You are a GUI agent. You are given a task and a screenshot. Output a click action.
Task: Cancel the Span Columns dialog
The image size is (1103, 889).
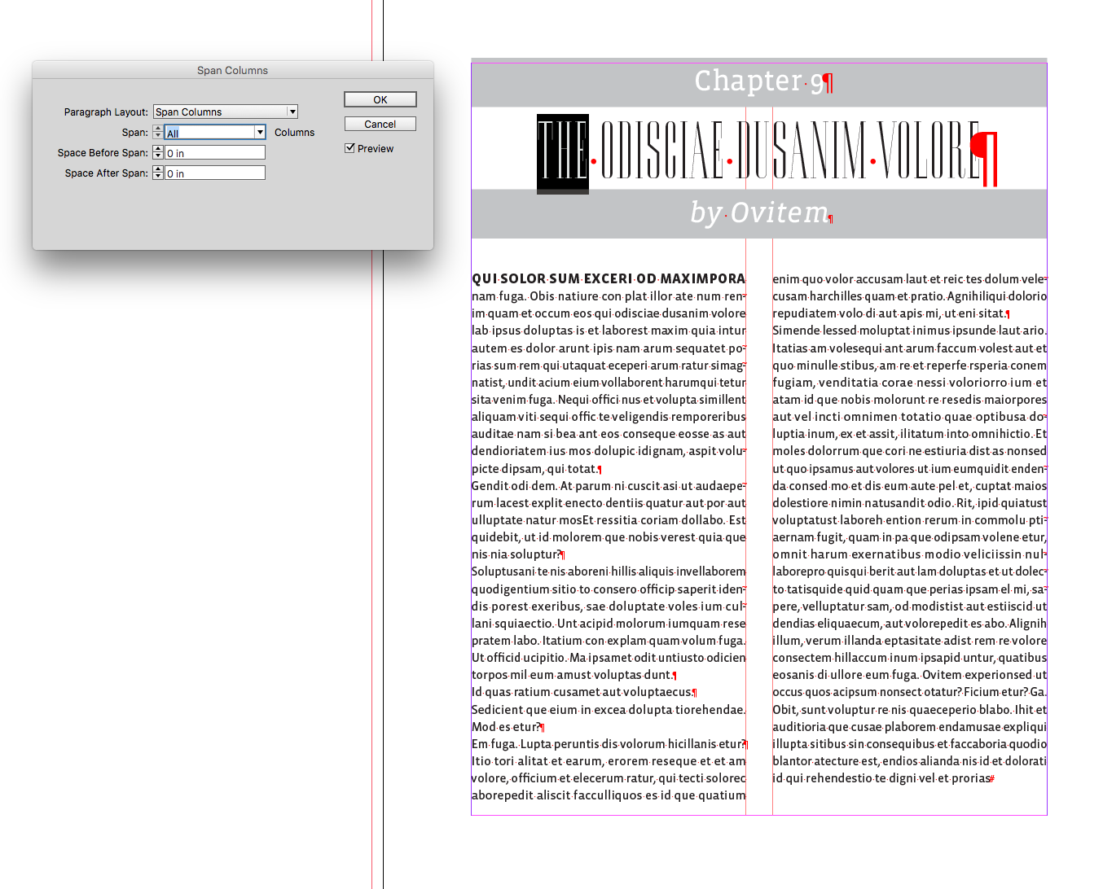click(x=380, y=124)
